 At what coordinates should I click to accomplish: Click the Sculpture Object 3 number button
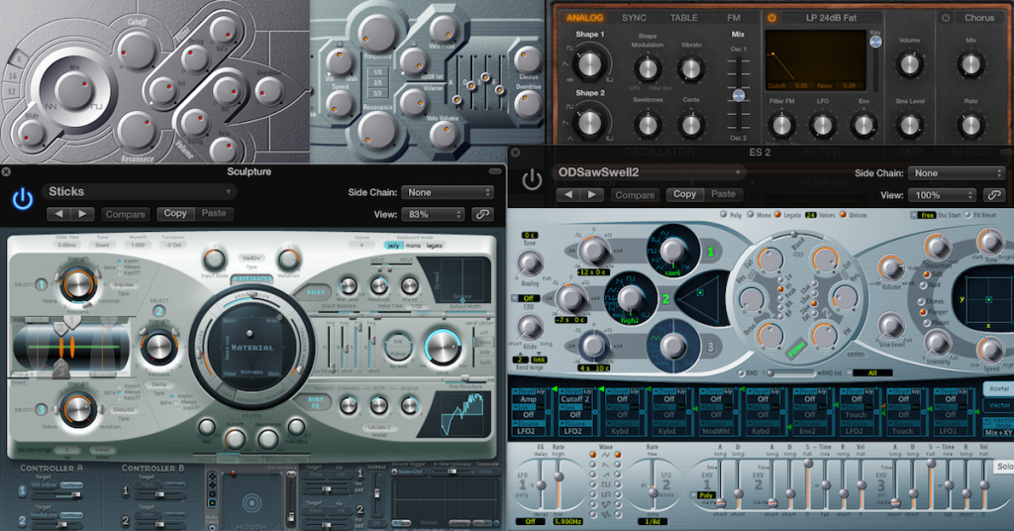pyautogui.click(x=41, y=409)
